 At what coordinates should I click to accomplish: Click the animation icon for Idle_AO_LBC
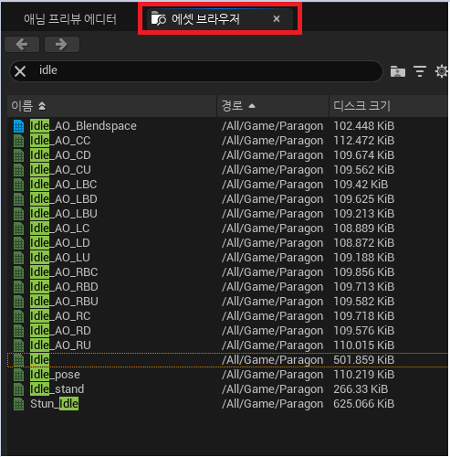click(18, 185)
